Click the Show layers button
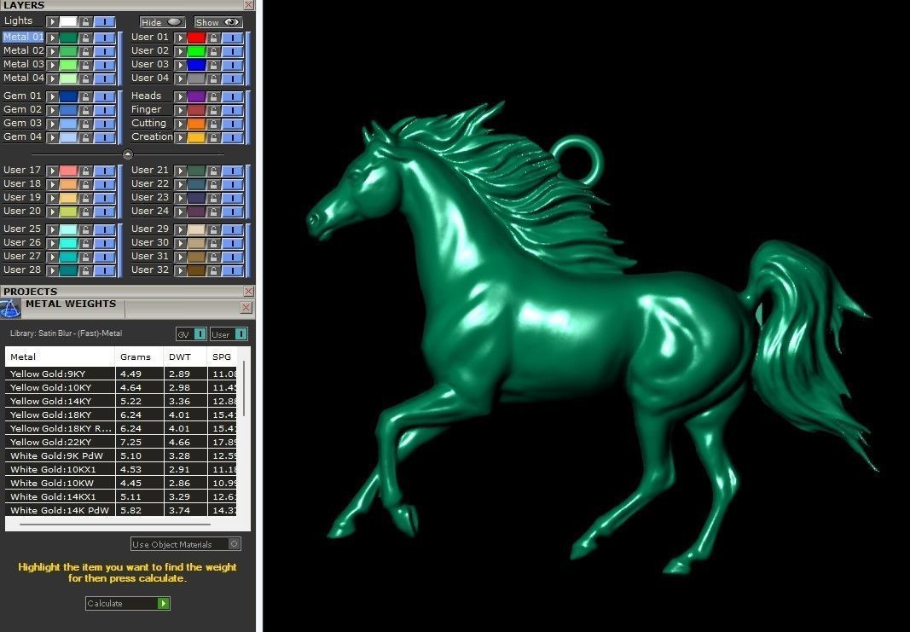Screen dimensions: 910x632 (x=218, y=23)
